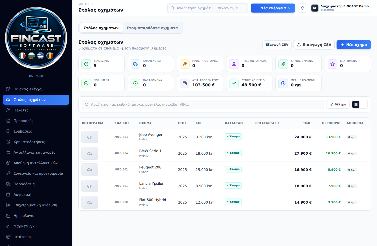This screenshot has height=246, width=377.
Task: Open Ιστότοπος in the sidebar
Action: pos(36,237)
